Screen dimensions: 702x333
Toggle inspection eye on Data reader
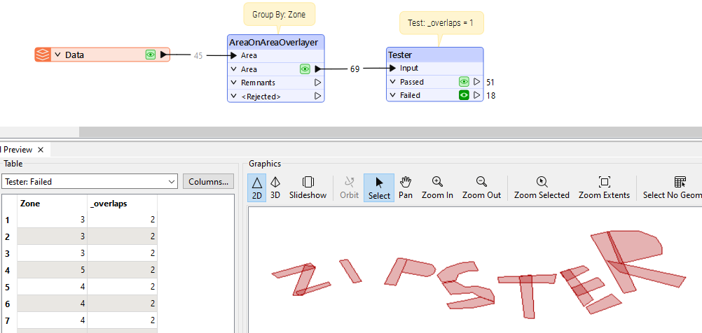[150, 55]
